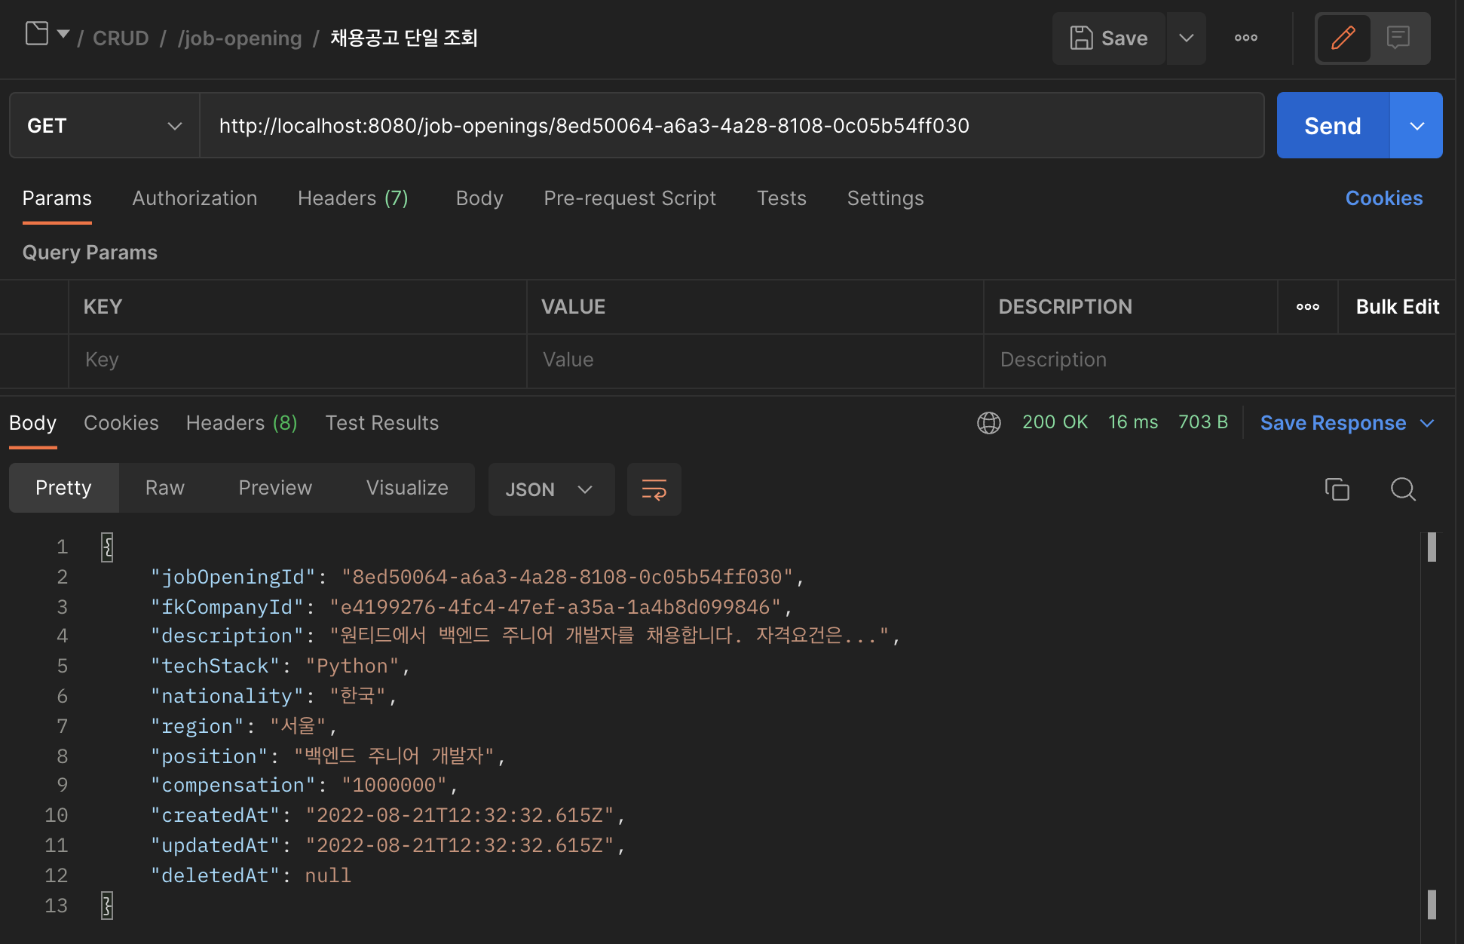Open the JSON format dropdown
Image resolution: width=1464 pixels, height=944 pixels.
[551, 489]
